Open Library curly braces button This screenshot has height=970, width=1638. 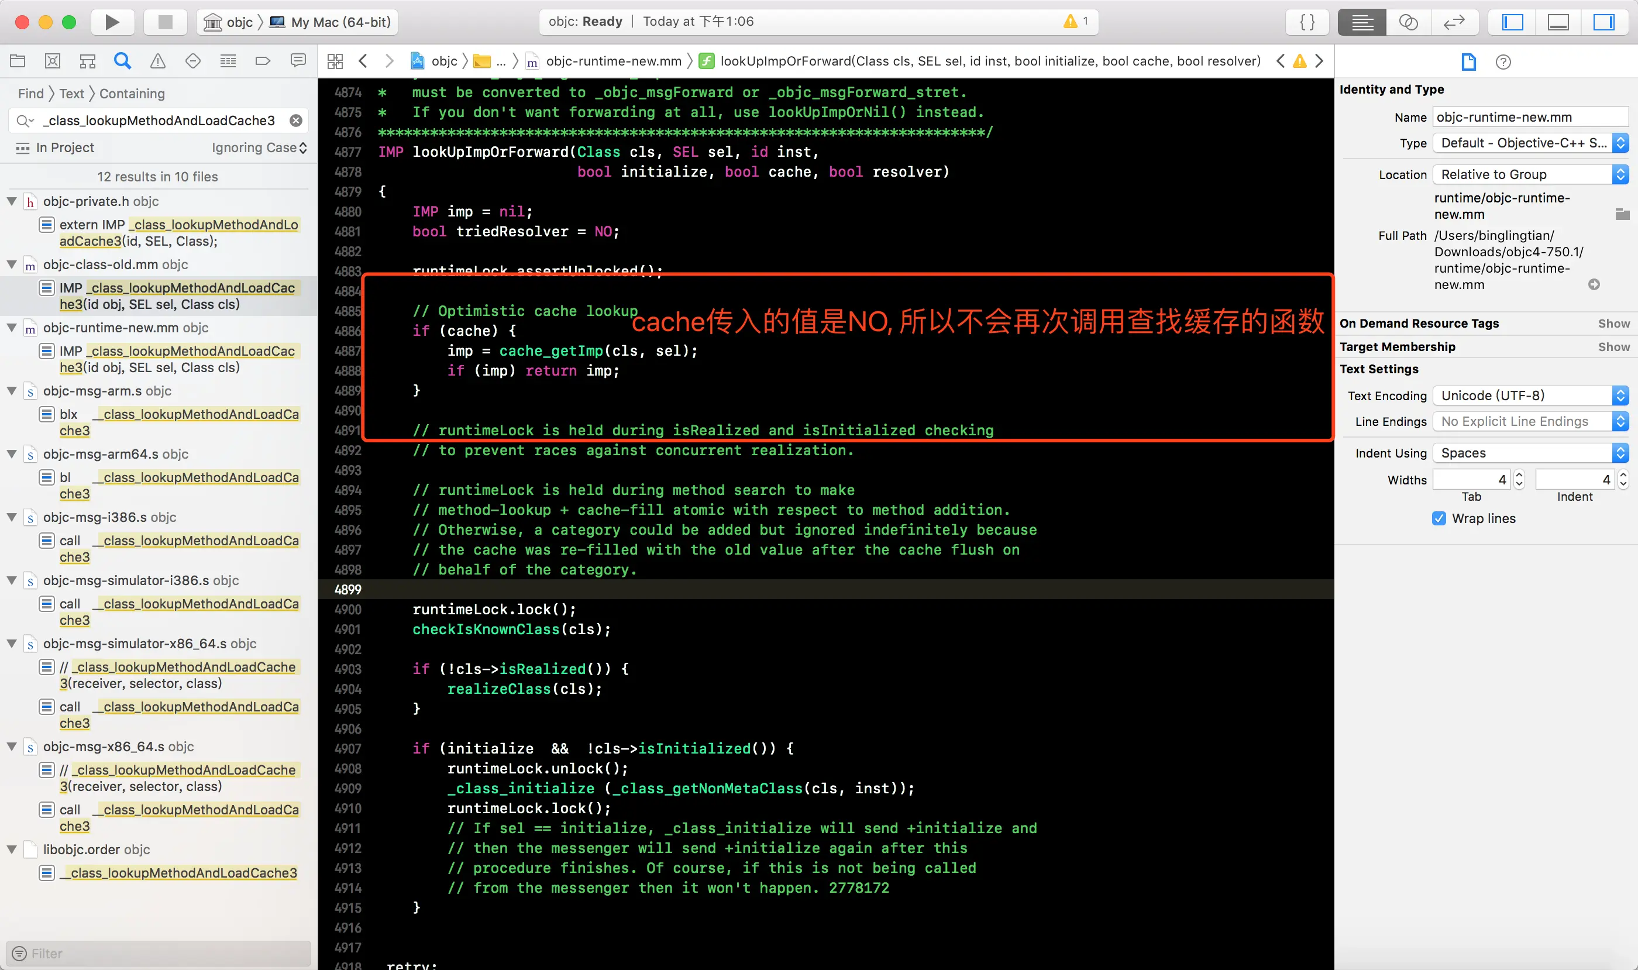pos(1307,22)
